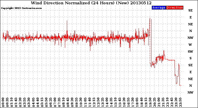Click the 14:35 time axis label

[111, 102]
